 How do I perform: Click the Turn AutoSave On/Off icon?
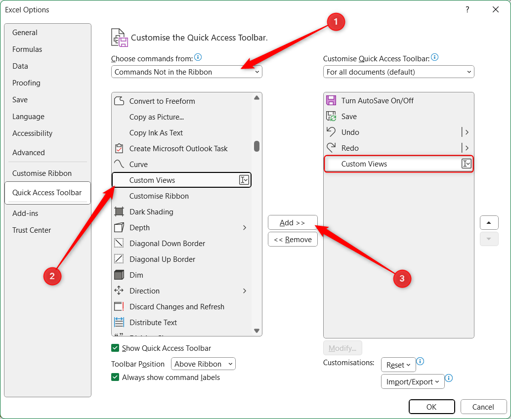pyautogui.click(x=331, y=100)
